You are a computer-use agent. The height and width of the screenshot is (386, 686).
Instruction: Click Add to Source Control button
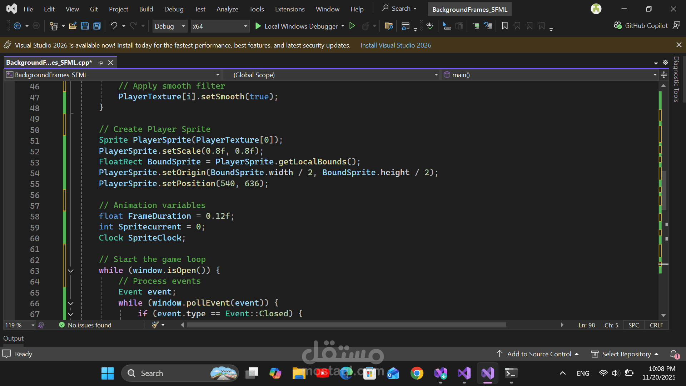tap(539, 354)
